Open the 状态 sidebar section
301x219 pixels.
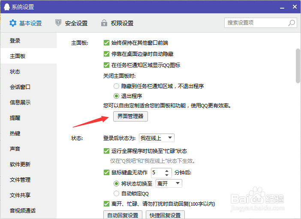click(28, 72)
